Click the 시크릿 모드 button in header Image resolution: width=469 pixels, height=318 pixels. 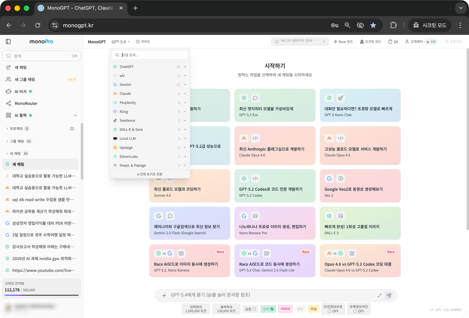pos(371,41)
